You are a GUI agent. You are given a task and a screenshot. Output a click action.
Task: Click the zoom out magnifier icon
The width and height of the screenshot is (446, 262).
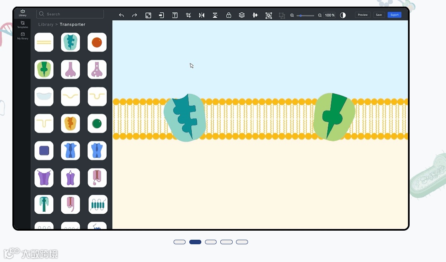[x=320, y=15]
